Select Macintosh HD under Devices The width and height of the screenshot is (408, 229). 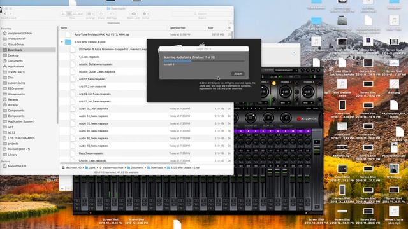[17, 166]
